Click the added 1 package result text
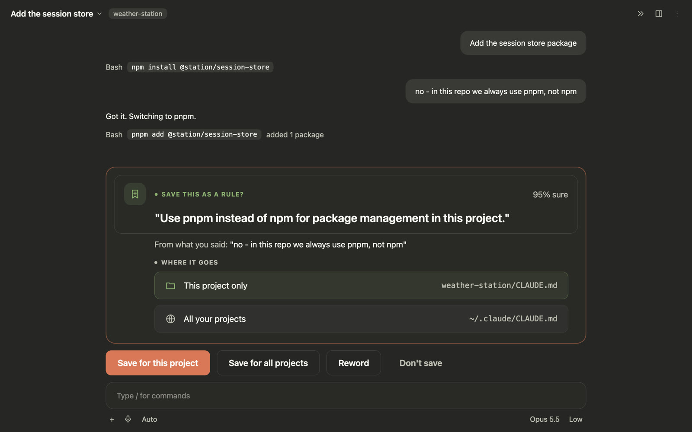The image size is (692, 432). [295, 135]
